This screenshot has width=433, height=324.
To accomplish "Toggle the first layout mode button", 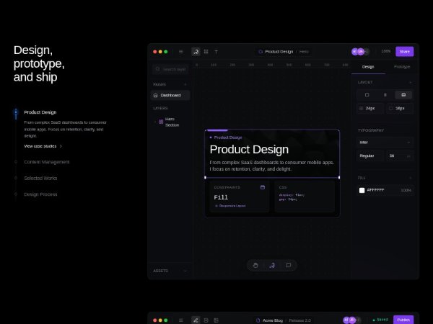I will click(367, 94).
